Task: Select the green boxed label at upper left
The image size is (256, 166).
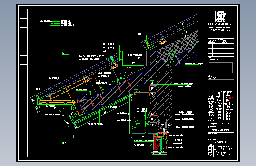Action: click(x=66, y=53)
